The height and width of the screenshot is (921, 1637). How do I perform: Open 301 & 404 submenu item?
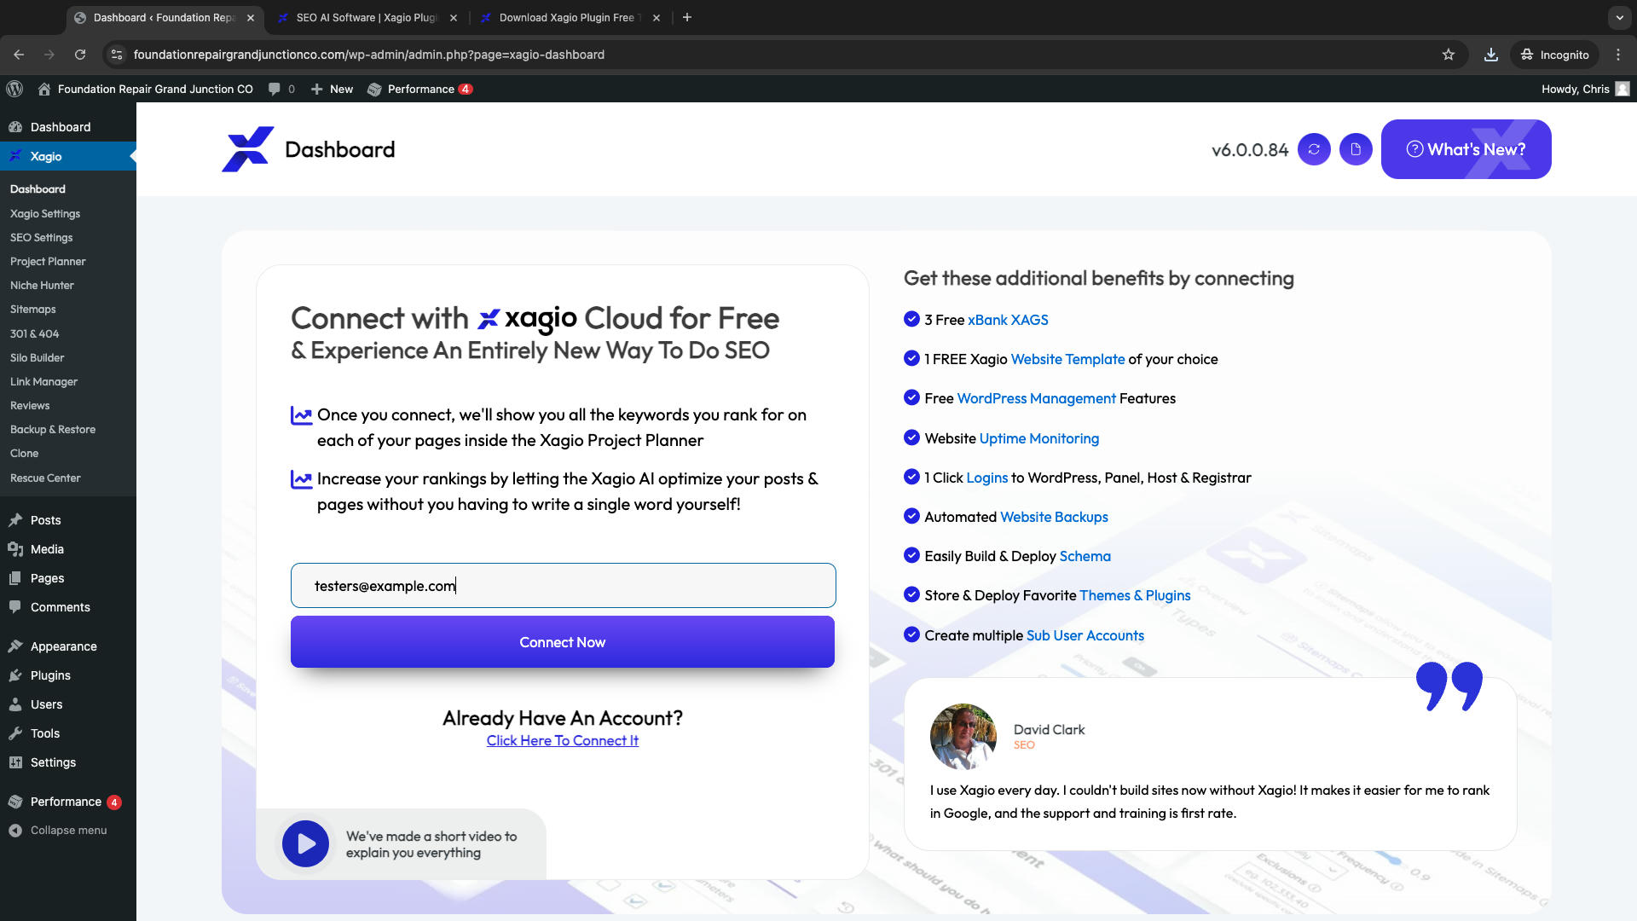coord(35,334)
